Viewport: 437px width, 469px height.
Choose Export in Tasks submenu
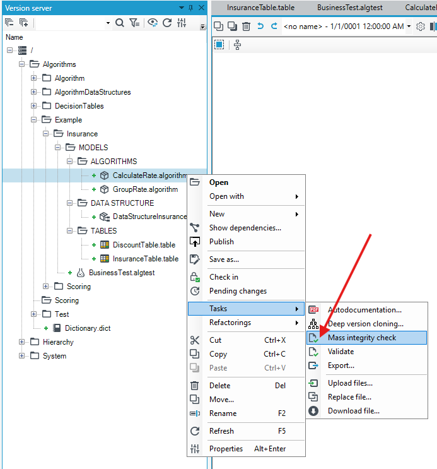367,365
